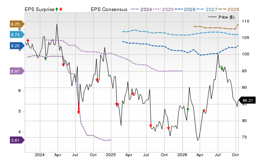This screenshot has height=157, width=263.
Task: Click the 6.97 value tag for 2025
Action: [17, 71]
